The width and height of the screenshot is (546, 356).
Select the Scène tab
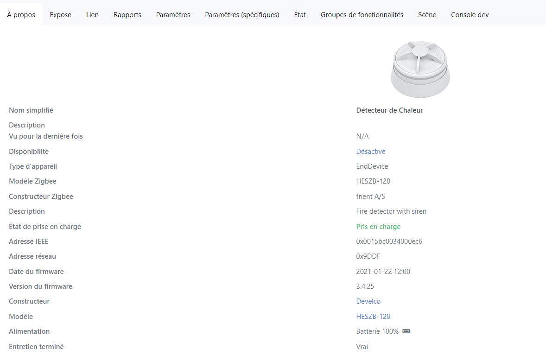(x=427, y=15)
